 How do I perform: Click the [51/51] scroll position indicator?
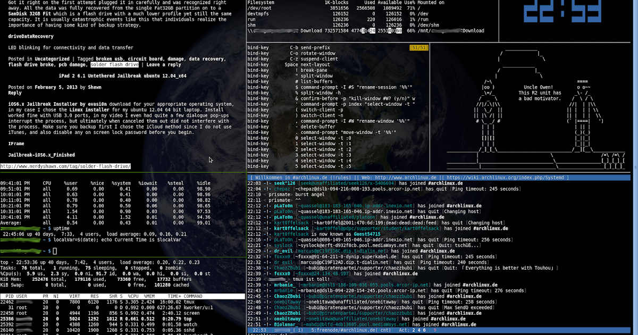(x=419, y=48)
